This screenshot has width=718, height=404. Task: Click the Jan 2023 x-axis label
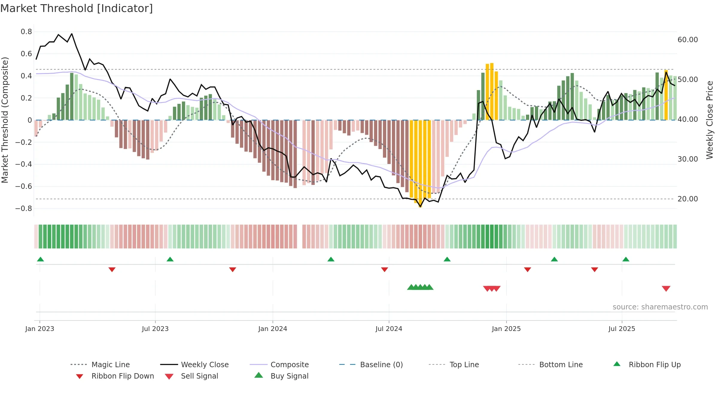coord(39,329)
